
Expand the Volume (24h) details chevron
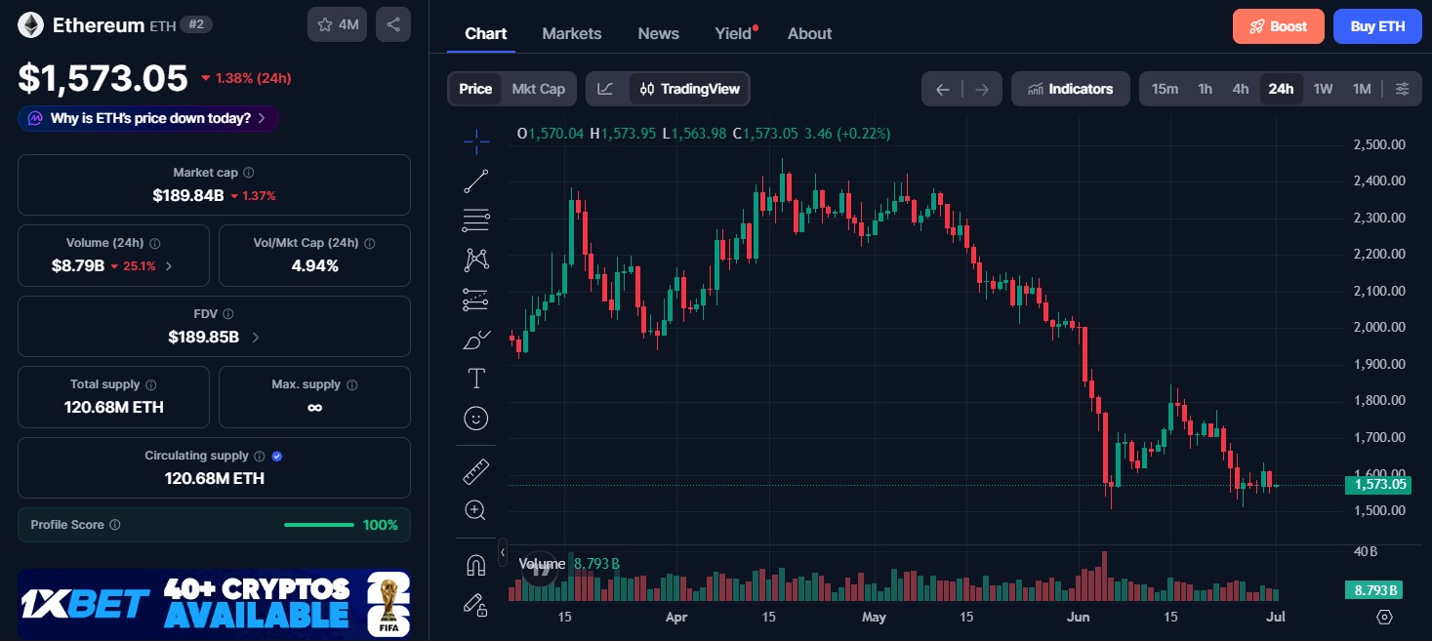(169, 265)
